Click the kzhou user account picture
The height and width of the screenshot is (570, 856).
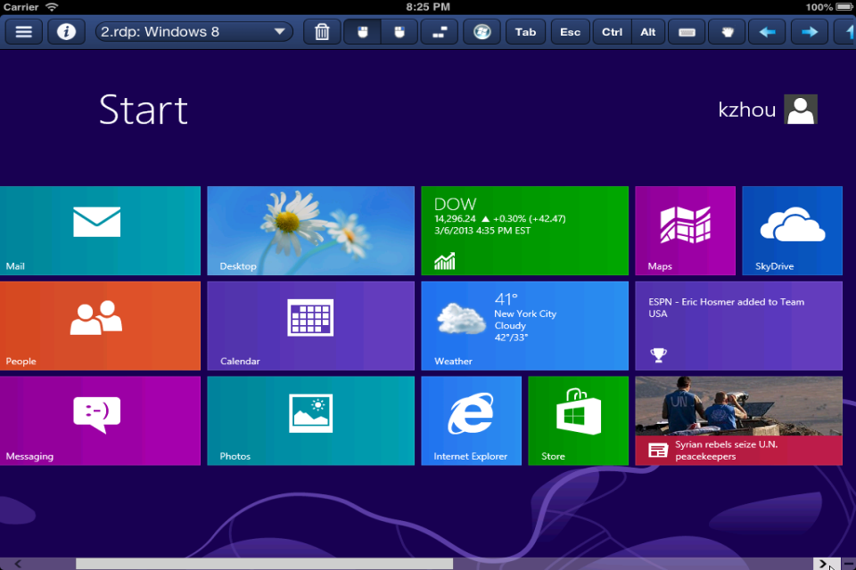pyautogui.click(x=801, y=109)
